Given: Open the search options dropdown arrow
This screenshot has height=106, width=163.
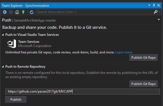Looking at the screenshot, I should click(160, 12).
